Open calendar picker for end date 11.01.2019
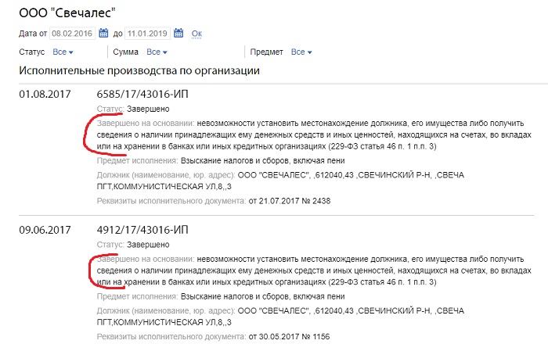 [178, 33]
